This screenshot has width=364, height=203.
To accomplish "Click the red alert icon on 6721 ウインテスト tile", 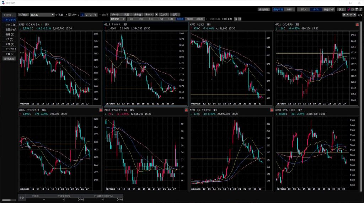I will click(x=358, y=24).
